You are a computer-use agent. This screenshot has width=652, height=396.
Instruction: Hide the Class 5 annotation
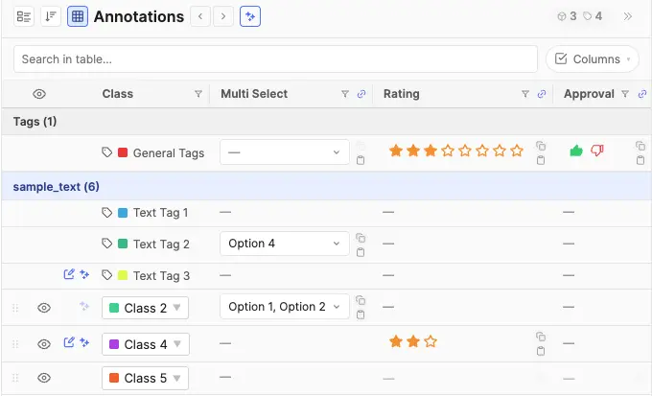point(44,378)
